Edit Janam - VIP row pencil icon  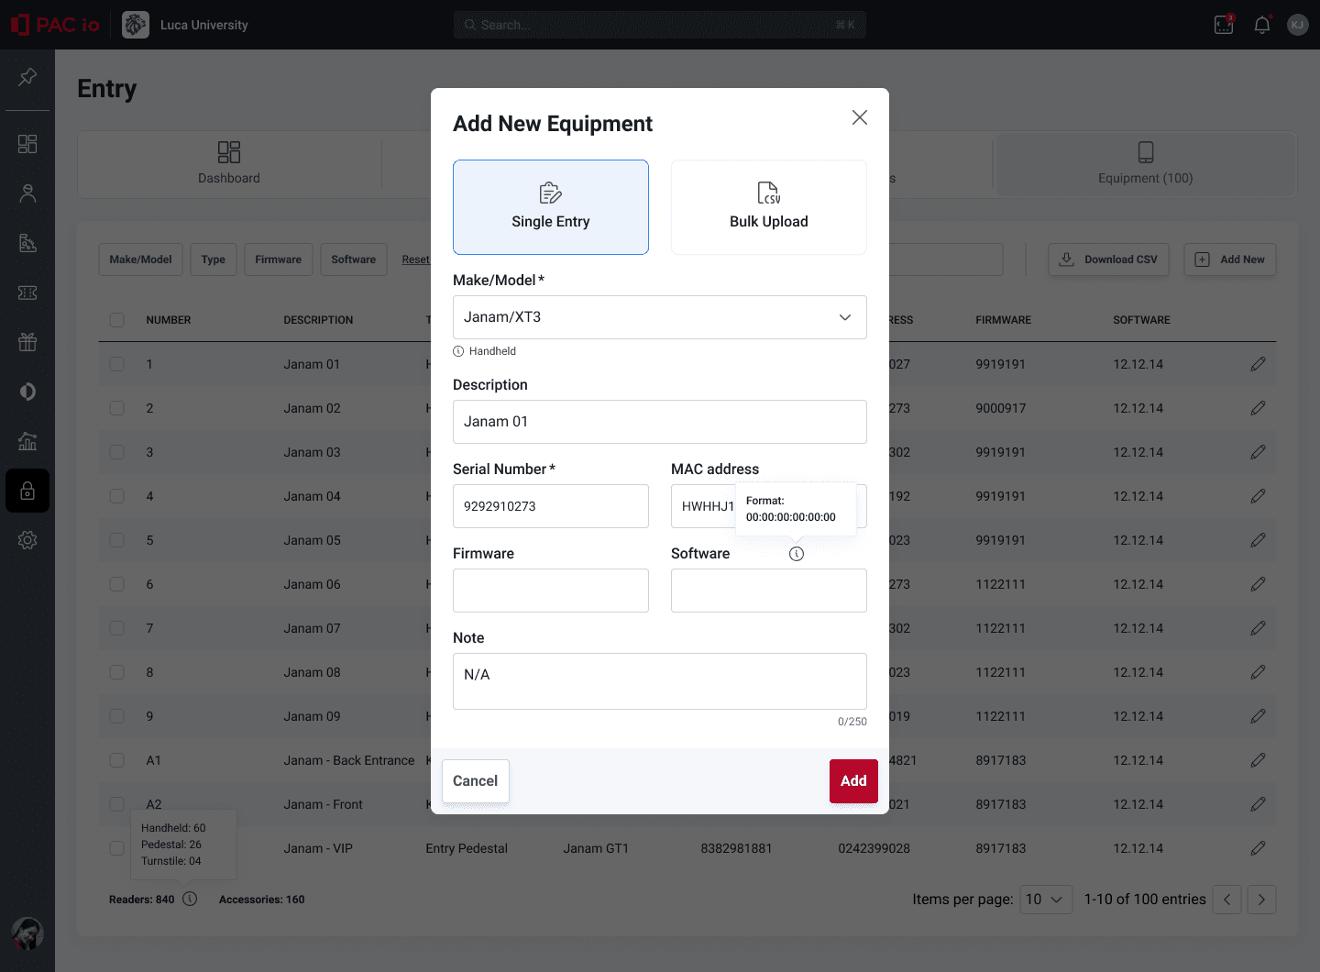(x=1258, y=848)
